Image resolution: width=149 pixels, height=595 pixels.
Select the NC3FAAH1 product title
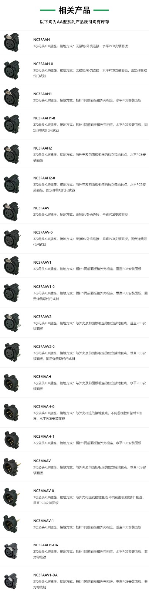pos(43,94)
